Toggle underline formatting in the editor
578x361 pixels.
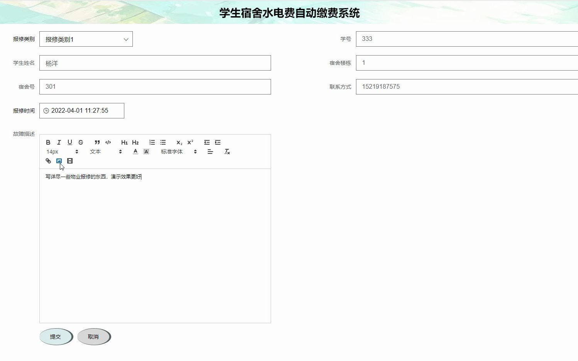[x=70, y=142]
